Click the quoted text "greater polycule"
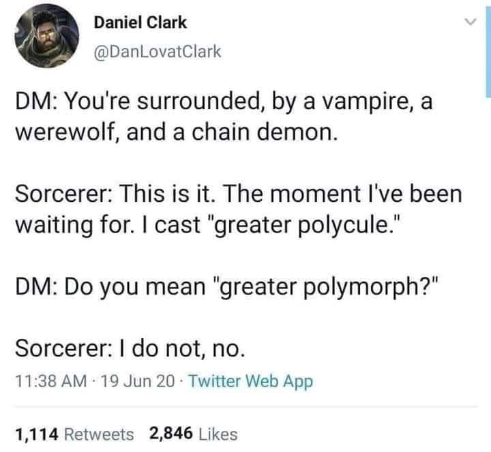Screen dimensions: 491x452 302,226
